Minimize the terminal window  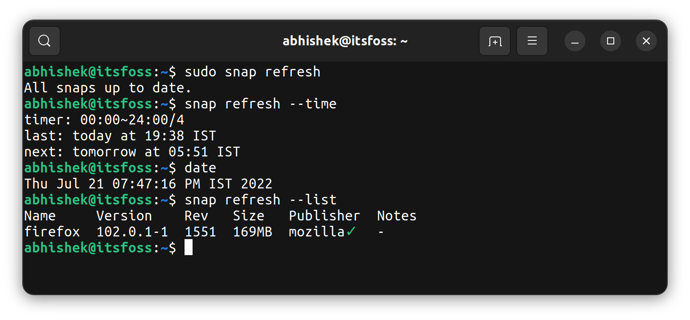pyautogui.click(x=575, y=41)
